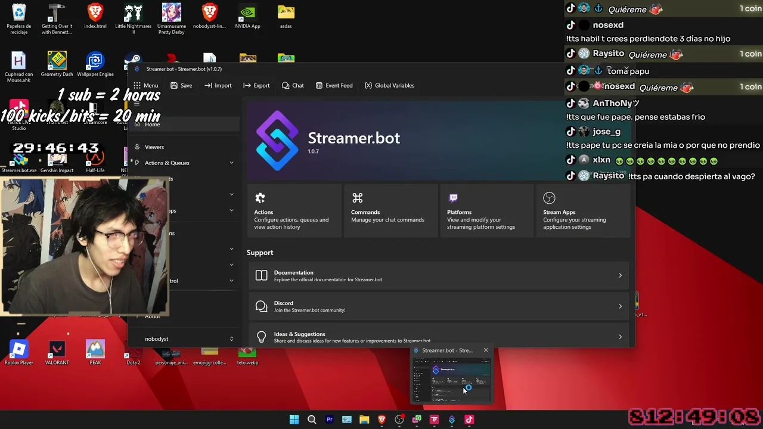Viewport: 763px width, 429px height.
Task: Go to Home in the sidebar
Action: pos(185,124)
